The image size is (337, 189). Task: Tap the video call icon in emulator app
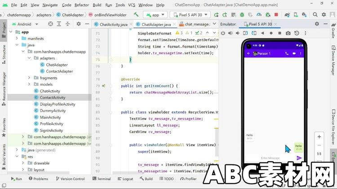pyautogui.click(x=294, y=53)
